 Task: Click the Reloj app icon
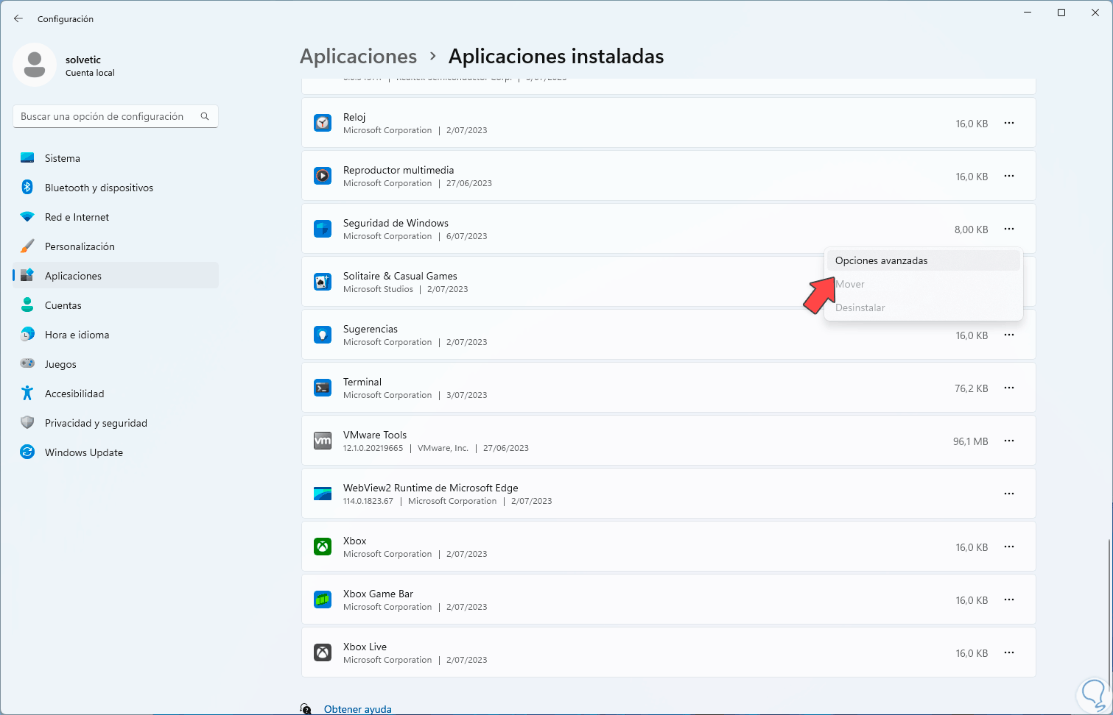(323, 123)
